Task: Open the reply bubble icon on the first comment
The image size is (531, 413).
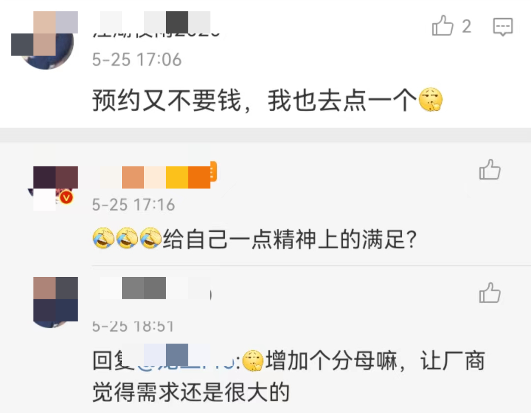Action: [x=502, y=27]
